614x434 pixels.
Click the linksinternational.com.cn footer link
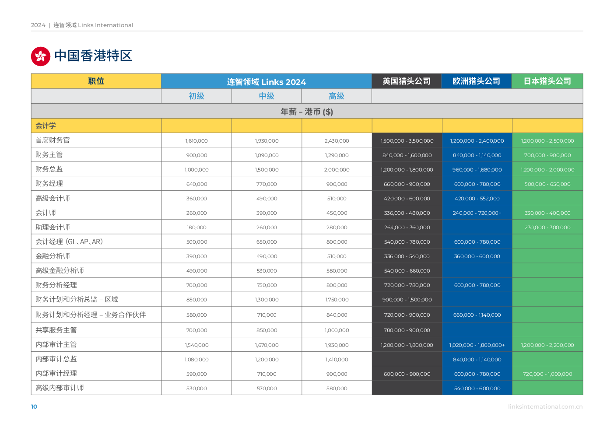pos(545,406)
